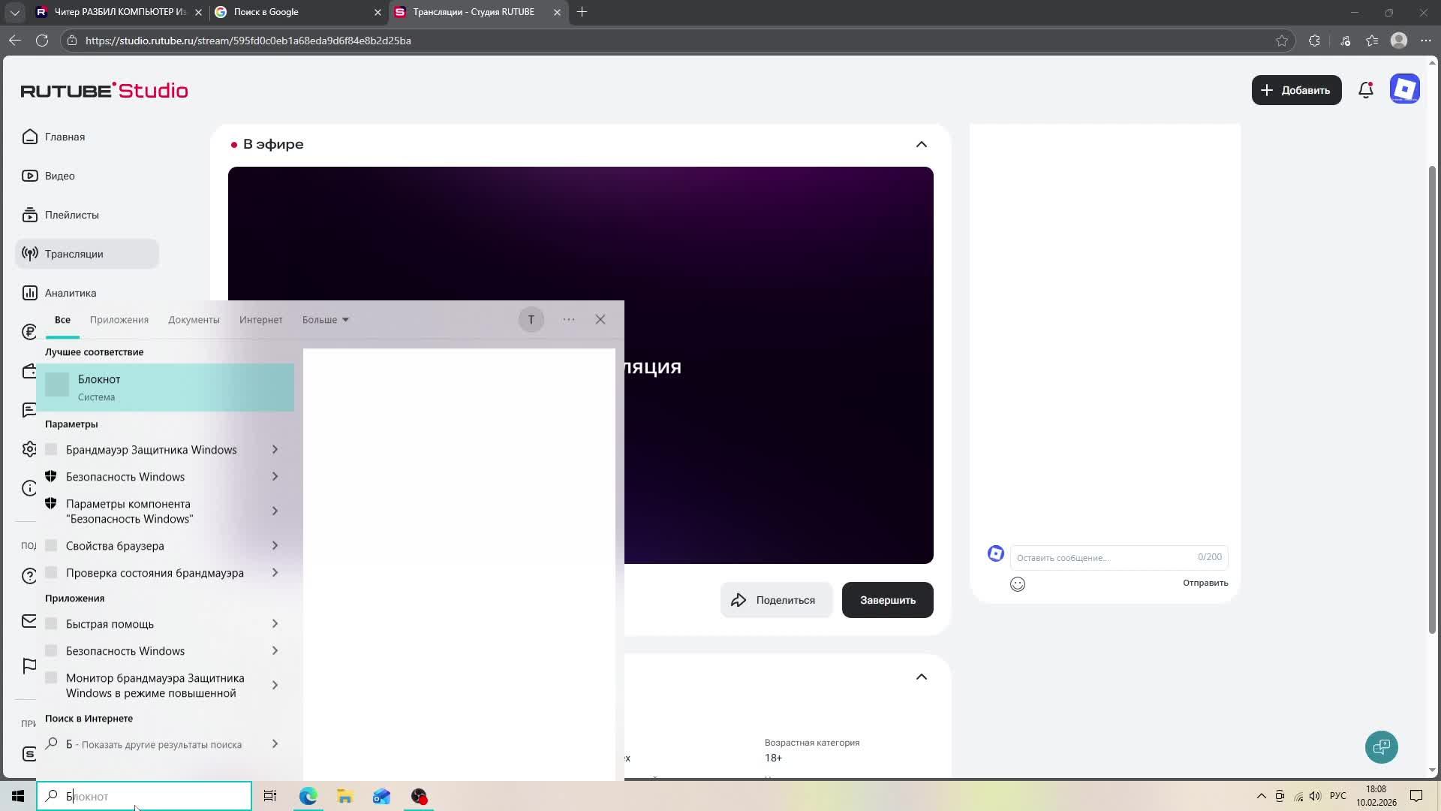Click the emoji smiley icon in chat
1441x811 pixels.
[x=1018, y=584]
